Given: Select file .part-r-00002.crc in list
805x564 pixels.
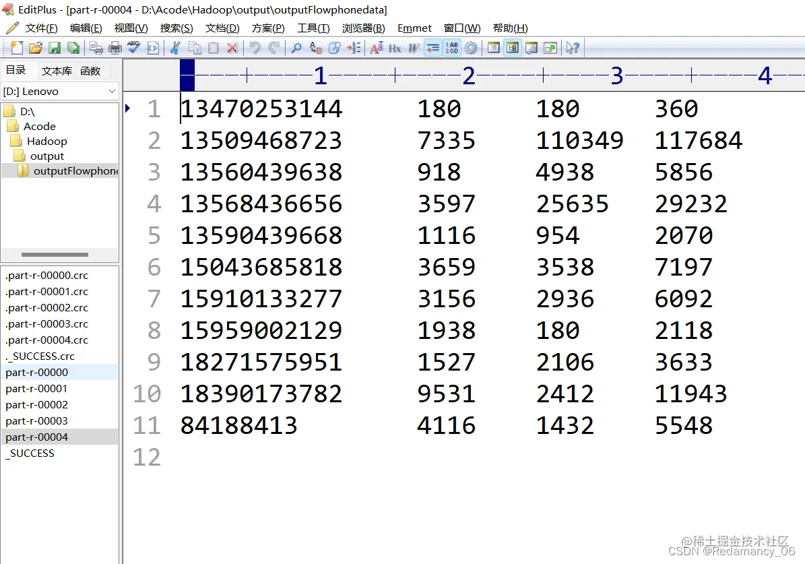Looking at the screenshot, I should click(x=46, y=308).
